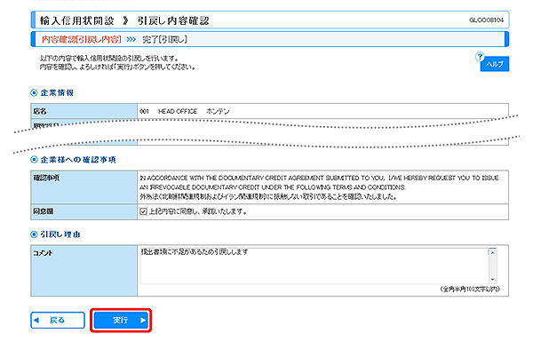The height and width of the screenshot is (341, 533).
Task: Open the ヘルプ help button
Action: pyautogui.click(x=495, y=64)
